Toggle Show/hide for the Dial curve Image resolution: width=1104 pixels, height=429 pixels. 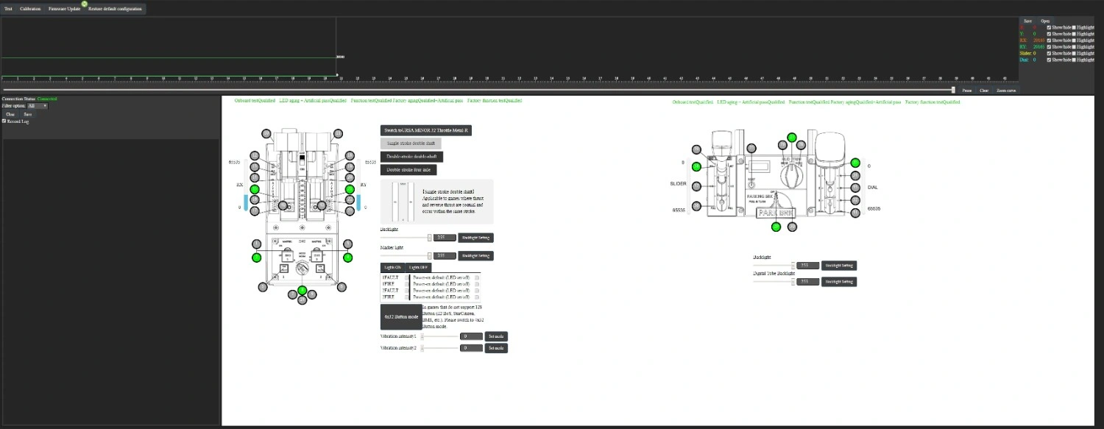pos(1050,60)
